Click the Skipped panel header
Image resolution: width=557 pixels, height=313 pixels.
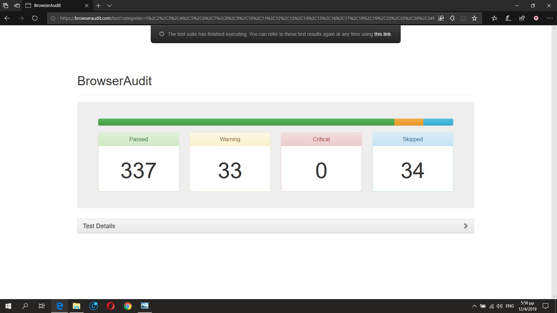tap(413, 139)
